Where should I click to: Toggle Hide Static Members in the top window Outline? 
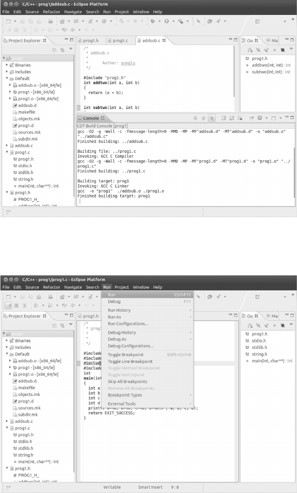266,49
